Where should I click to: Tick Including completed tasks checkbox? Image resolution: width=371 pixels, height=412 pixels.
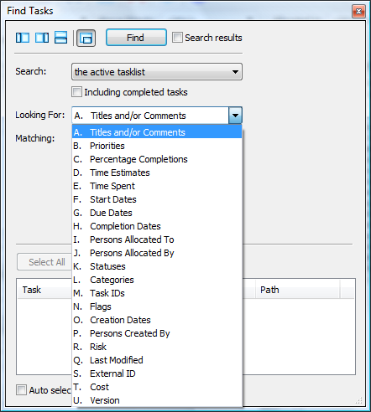coord(76,92)
